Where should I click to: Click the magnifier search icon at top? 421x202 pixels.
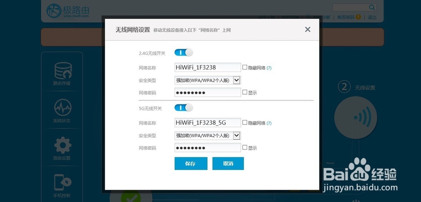coord(372,7)
